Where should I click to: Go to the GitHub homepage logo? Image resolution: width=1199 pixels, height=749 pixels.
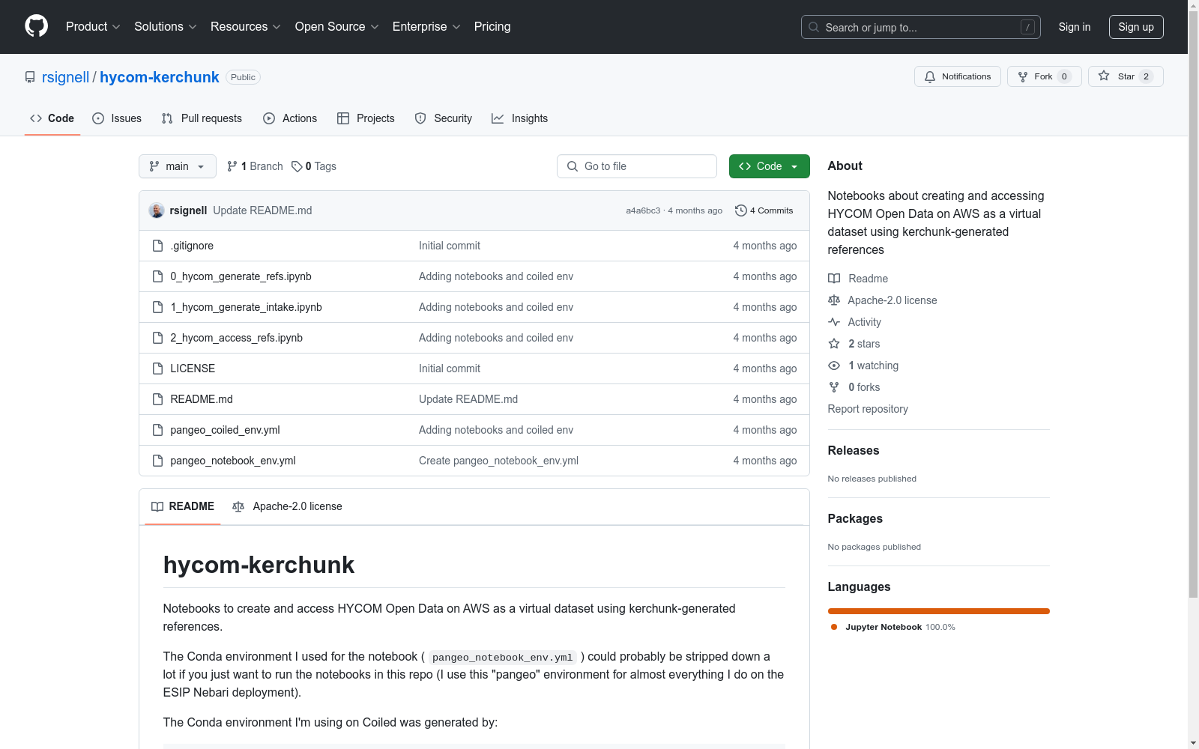(x=36, y=26)
